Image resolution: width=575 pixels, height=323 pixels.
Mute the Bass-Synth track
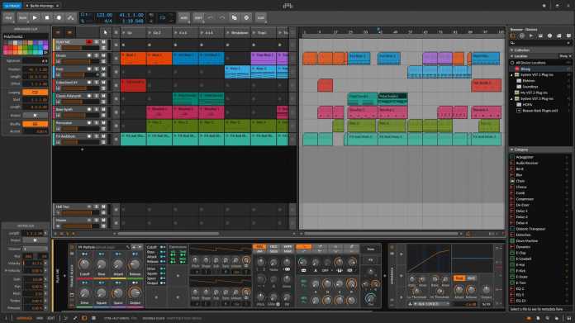pyautogui.click(x=103, y=109)
